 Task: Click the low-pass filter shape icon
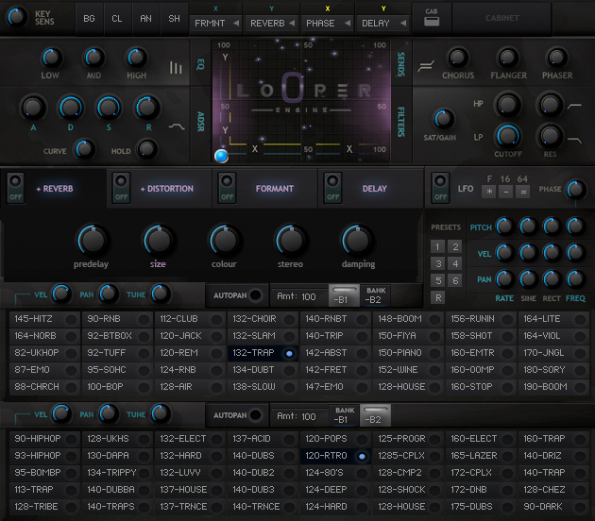[574, 141]
